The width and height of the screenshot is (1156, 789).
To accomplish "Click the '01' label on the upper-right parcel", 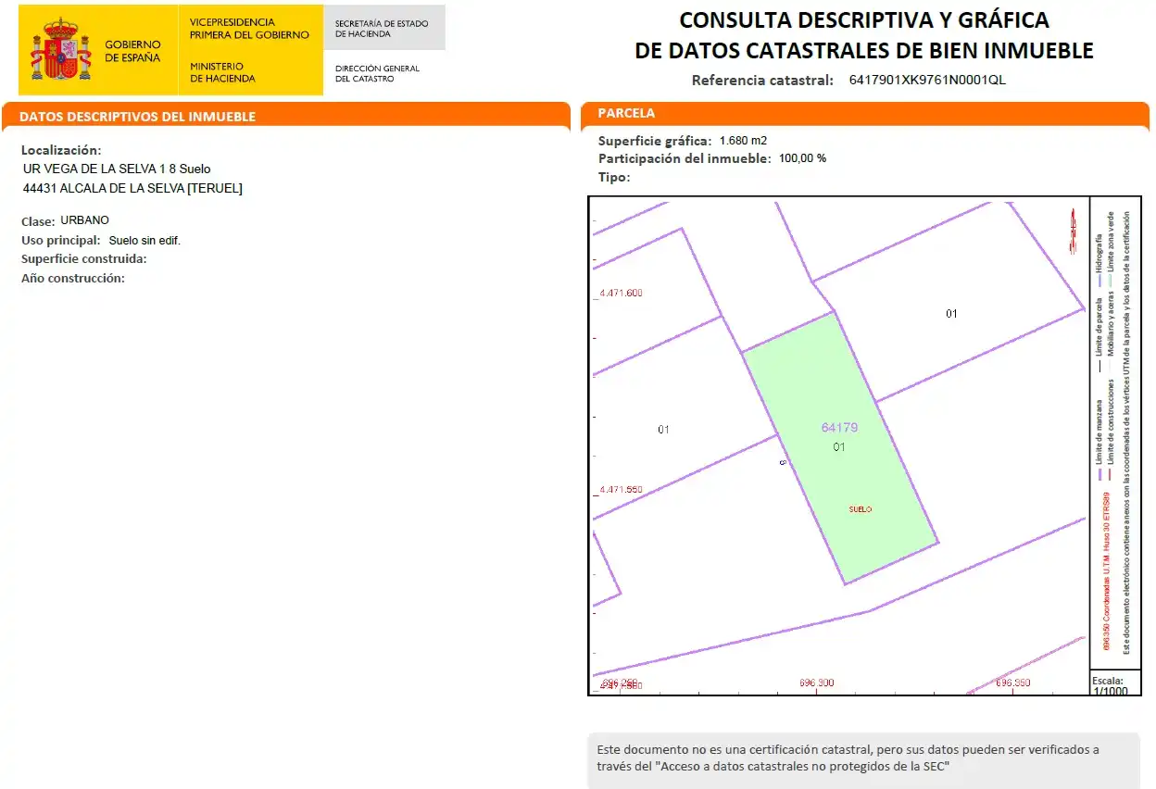I will (951, 314).
